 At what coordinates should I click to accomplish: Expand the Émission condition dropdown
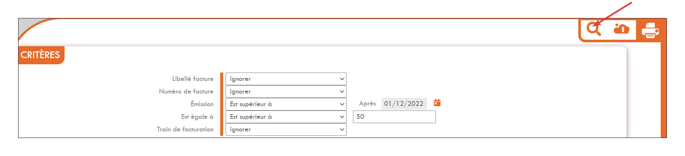(x=286, y=104)
